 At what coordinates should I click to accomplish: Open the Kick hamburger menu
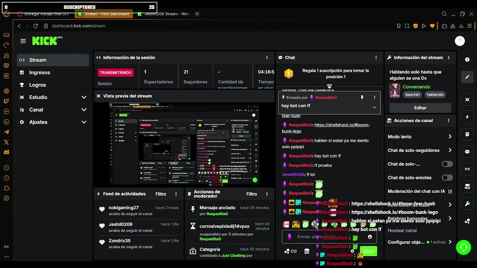[23, 41]
